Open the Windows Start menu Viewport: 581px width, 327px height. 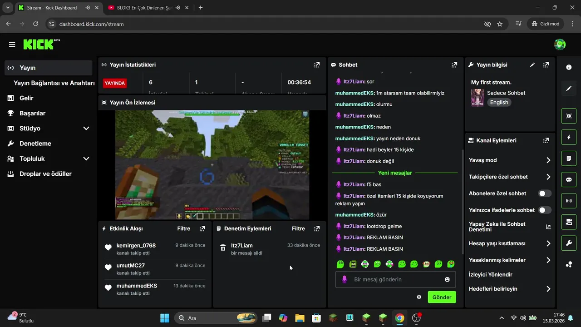click(x=164, y=318)
